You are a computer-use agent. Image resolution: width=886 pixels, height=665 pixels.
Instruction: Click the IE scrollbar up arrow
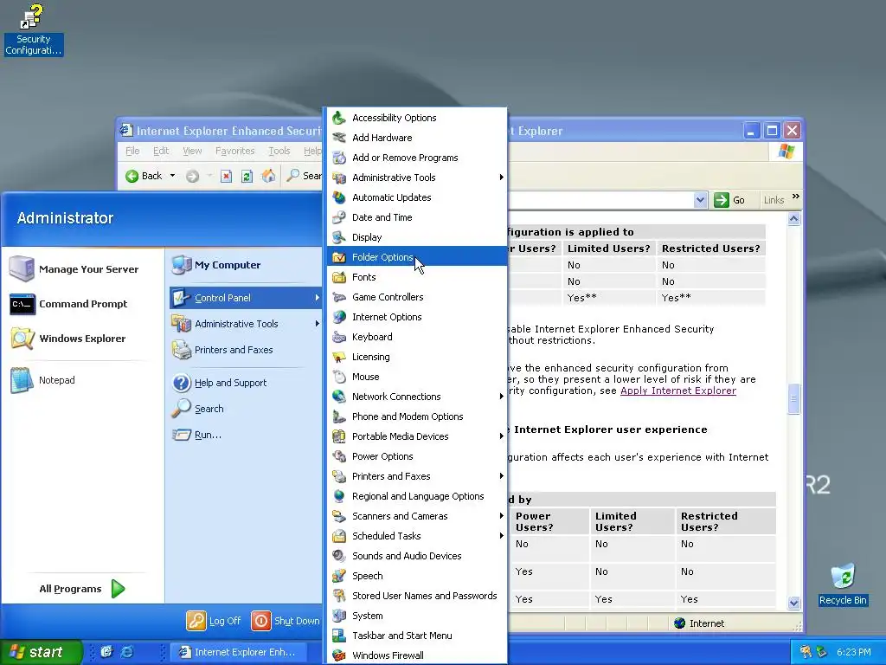[x=794, y=219]
